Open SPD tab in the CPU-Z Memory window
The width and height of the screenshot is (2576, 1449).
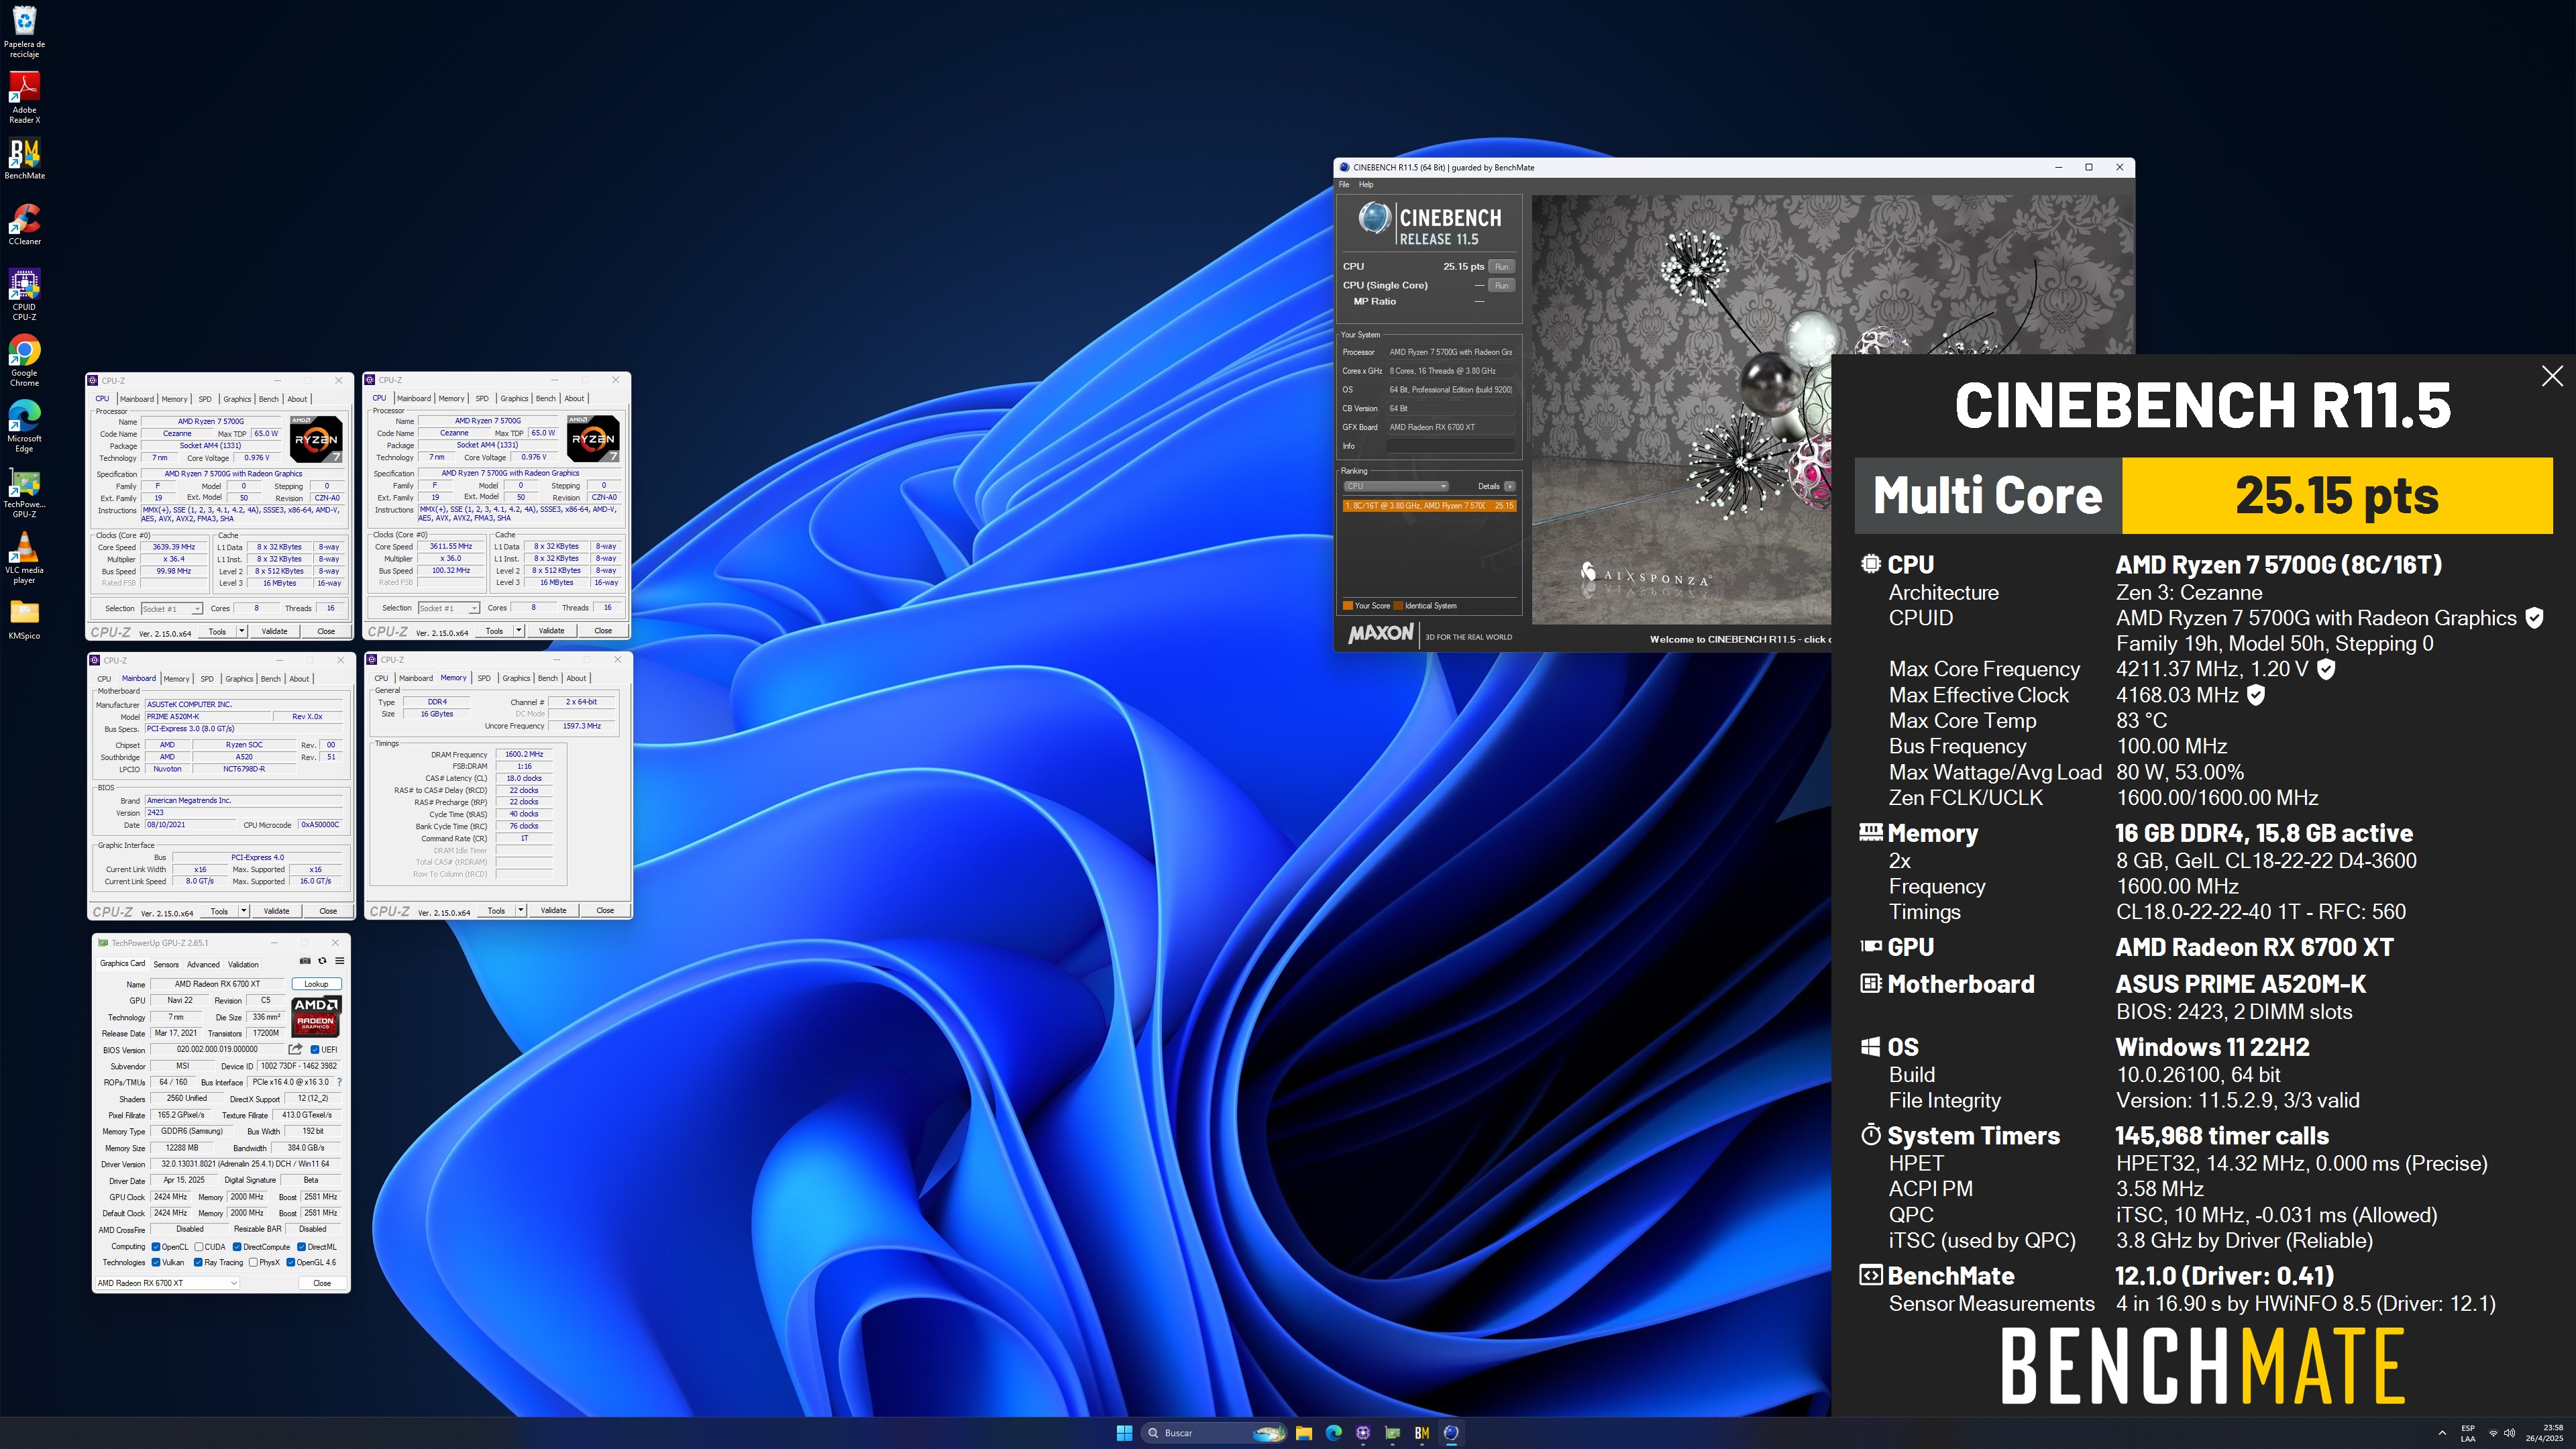[x=484, y=678]
